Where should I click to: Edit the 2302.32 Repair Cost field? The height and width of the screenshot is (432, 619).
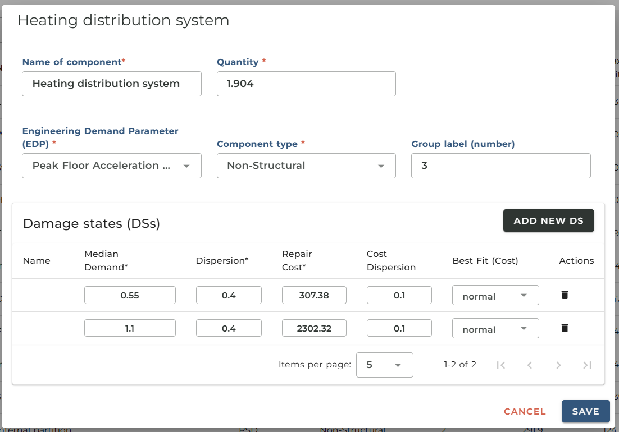pos(314,328)
